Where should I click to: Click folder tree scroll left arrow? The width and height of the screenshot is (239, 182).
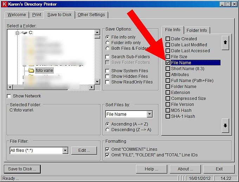point(10,87)
